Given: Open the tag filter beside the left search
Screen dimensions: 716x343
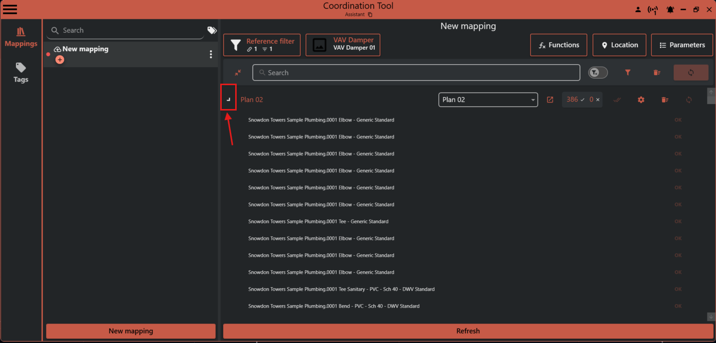Looking at the screenshot, I should (211, 30).
